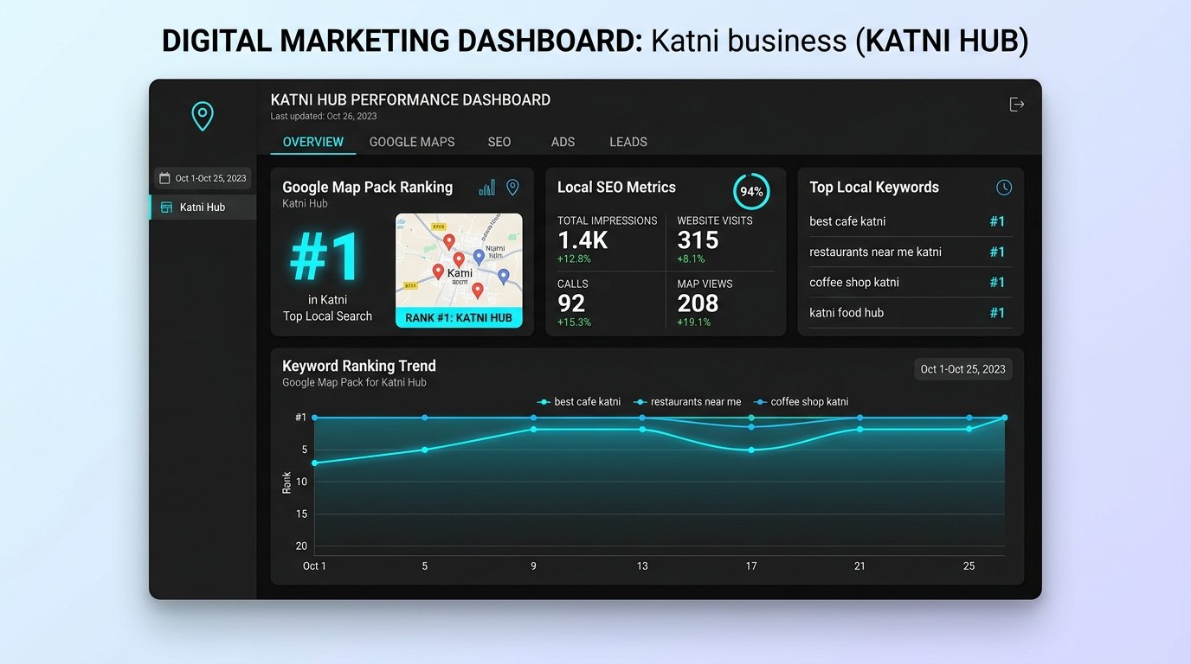1191x664 pixels.
Task: Select Katni Hub in the sidebar
Action: click(x=203, y=207)
